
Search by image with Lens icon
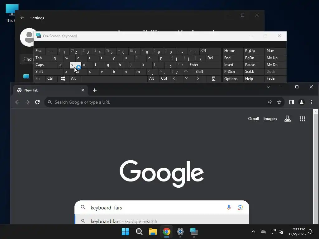tap(240, 208)
